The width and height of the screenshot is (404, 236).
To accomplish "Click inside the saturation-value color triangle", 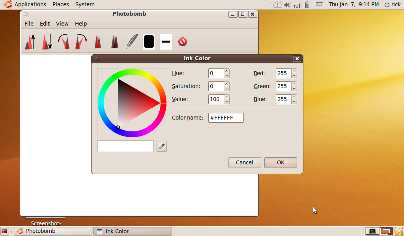I will click(x=132, y=103).
